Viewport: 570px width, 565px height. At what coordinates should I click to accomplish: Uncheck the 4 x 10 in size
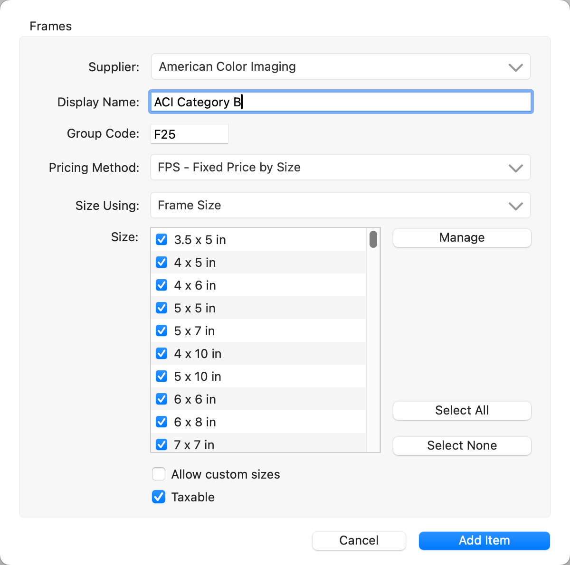click(161, 354)
